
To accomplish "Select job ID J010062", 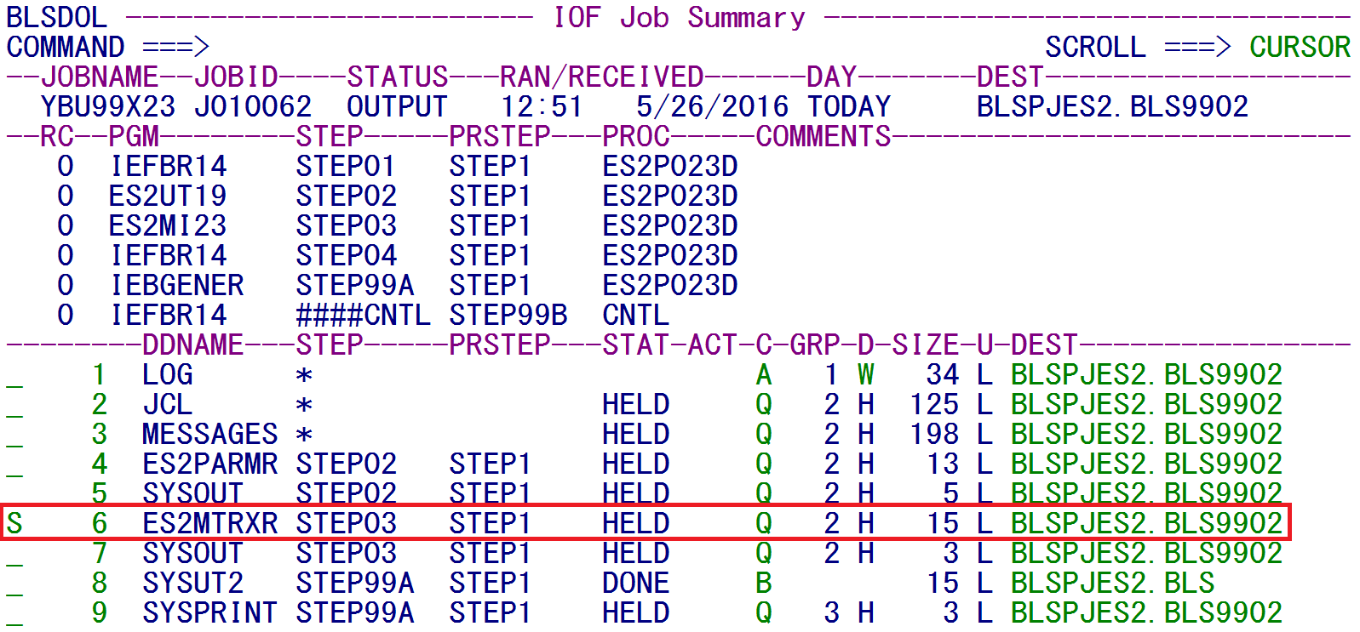I will (x=253, y=107).
